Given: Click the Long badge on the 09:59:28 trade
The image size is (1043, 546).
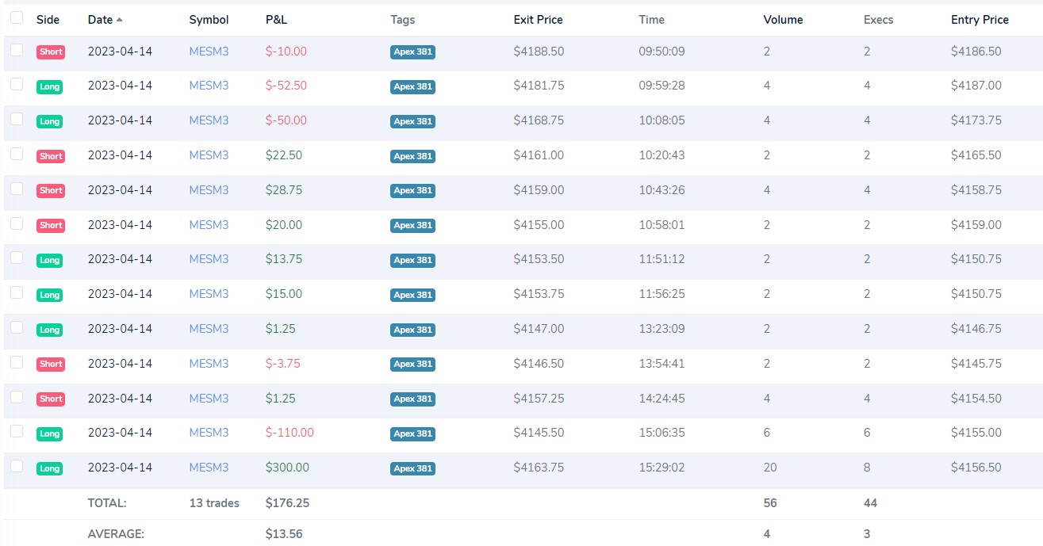Looking at the screenshot, I should [x=49, y=87].
